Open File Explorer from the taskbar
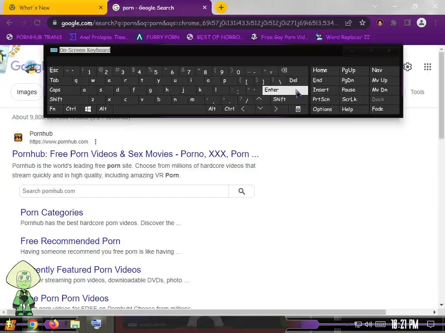Viewport: 445px width, 333px height. coord(75,324)
